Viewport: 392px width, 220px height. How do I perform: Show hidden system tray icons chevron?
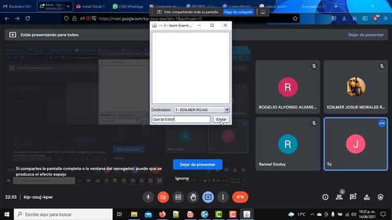coord(312,215)
